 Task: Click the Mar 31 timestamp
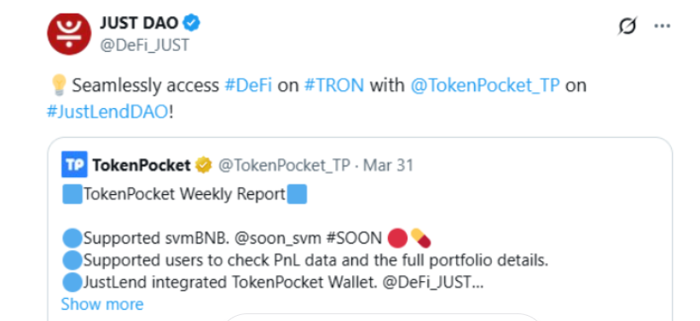(389, 165)
